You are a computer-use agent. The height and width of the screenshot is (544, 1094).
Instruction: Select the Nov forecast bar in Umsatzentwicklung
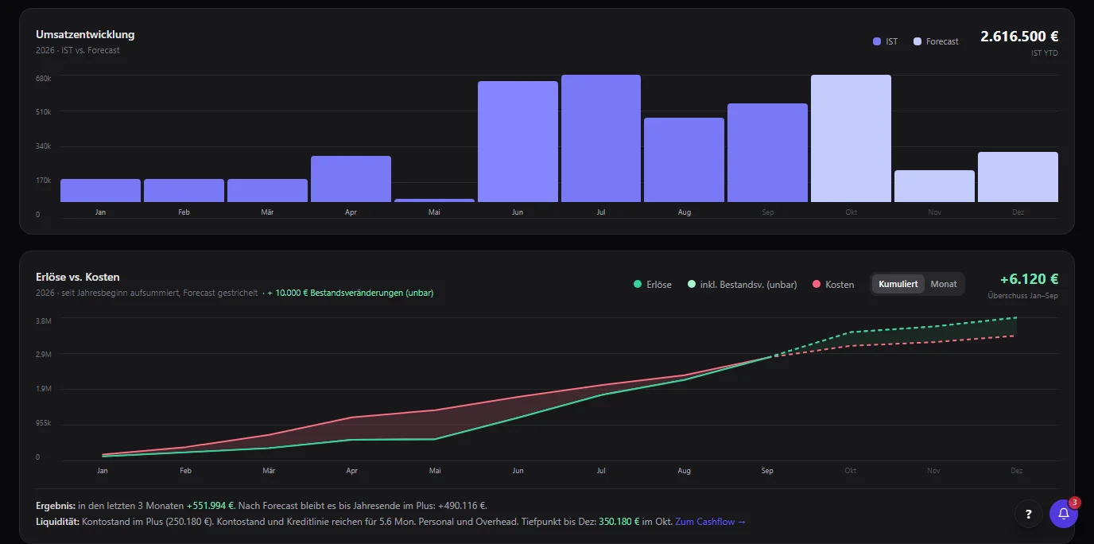click(934, 186)
